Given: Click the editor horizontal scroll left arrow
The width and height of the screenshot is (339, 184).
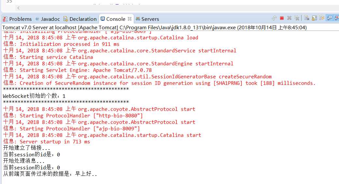Looking at the screenshot, I should (x=19, y=8).
